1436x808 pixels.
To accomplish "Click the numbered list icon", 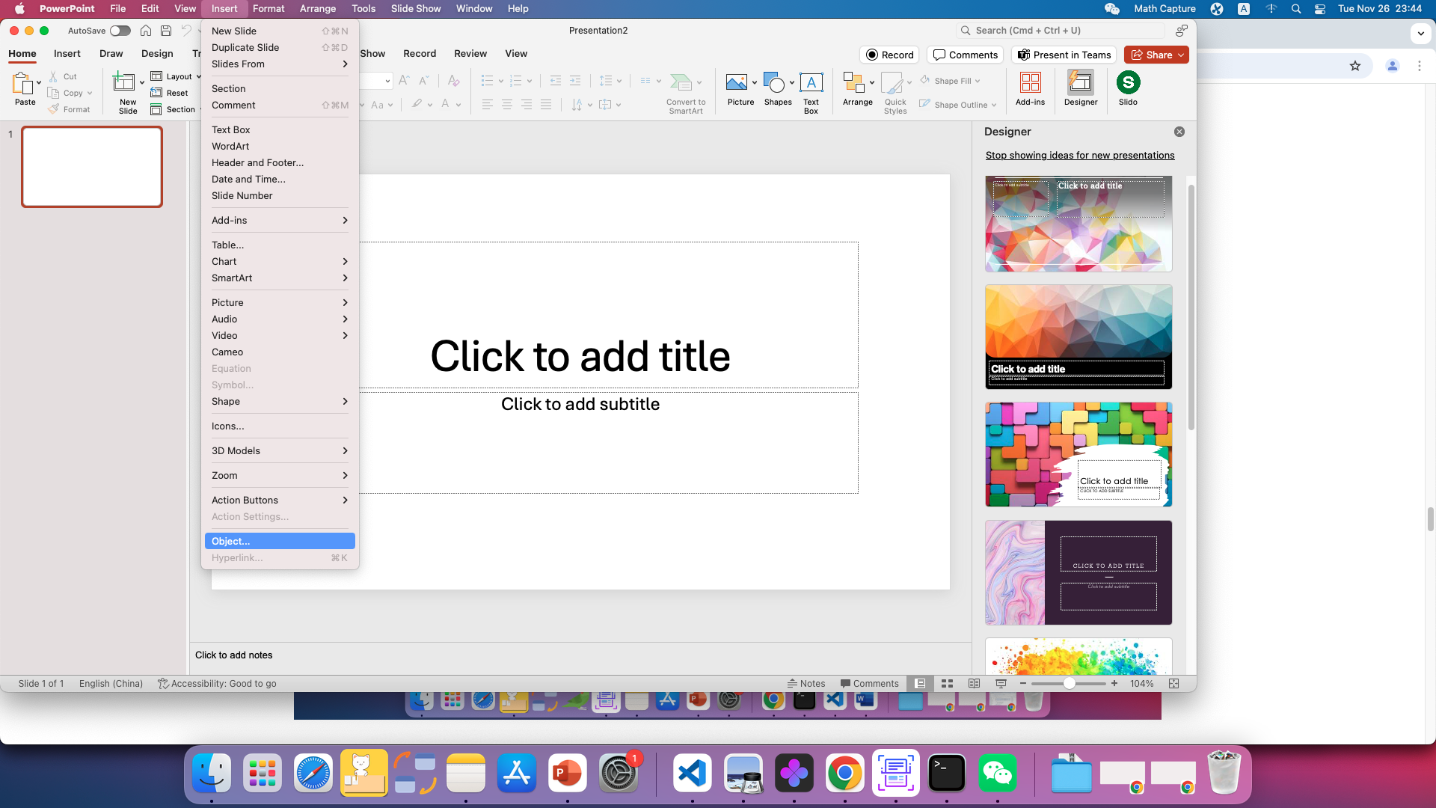I will [515, 80].
